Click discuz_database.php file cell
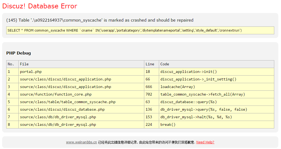The height and width of the screenshot is (149, 281). pos(81,109)
